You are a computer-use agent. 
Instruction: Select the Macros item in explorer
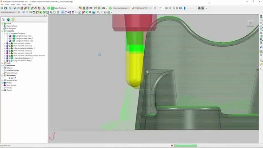pos(9,90)
